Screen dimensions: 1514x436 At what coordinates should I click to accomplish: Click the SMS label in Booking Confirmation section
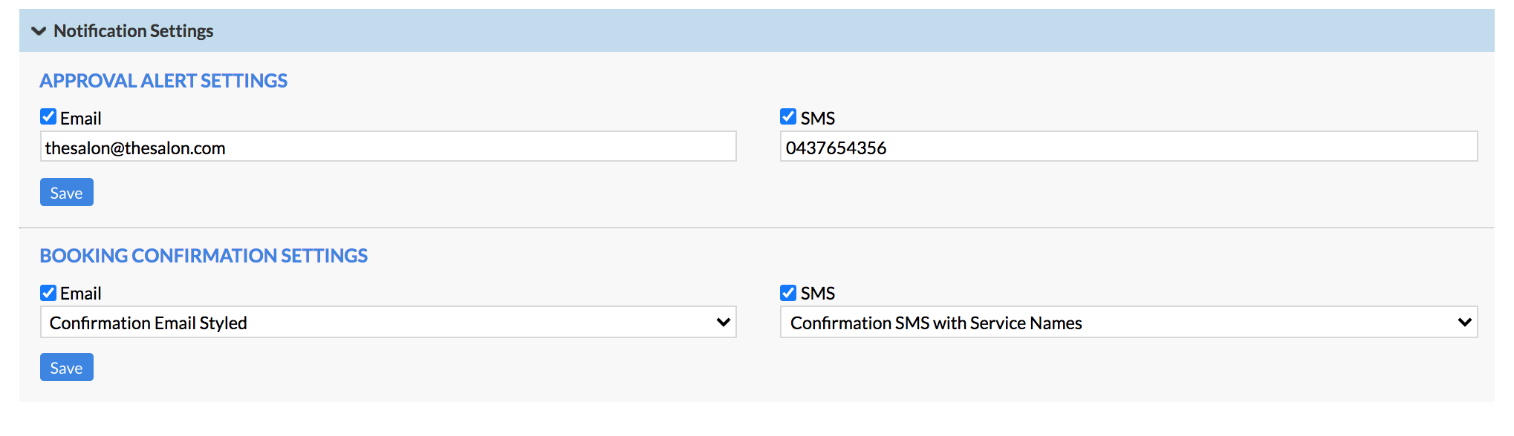click(817, 294)
